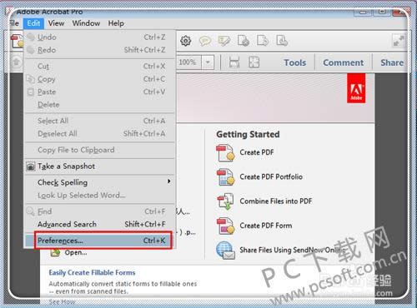Click the 100% zoom field
Screen dimensions: 417x308
189,62
